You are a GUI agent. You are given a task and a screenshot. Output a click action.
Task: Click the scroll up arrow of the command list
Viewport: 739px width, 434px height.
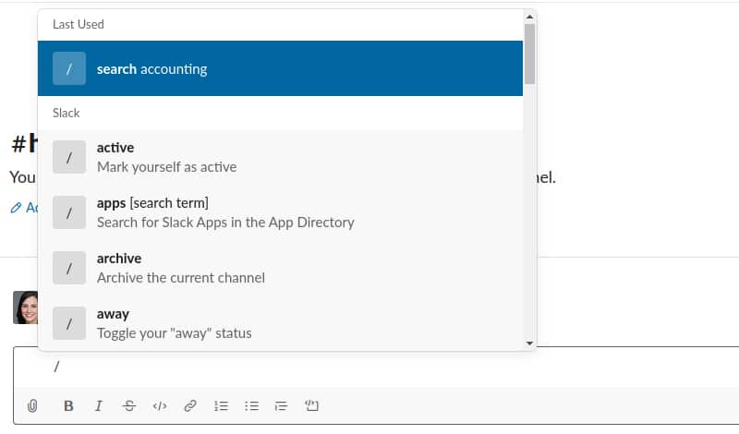(529, 17)
